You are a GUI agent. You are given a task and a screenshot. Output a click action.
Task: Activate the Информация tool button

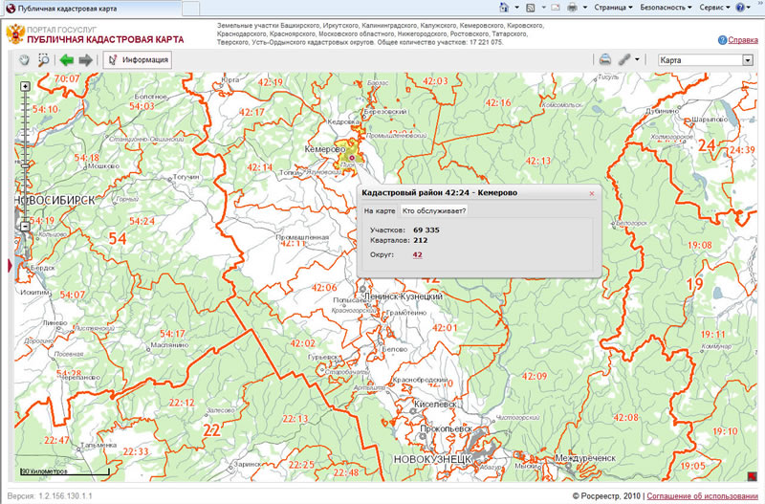pyautogui.click(x=138, y=60)
